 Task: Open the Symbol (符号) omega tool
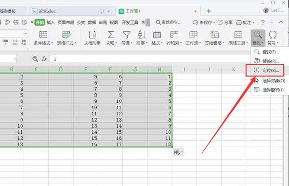pos(273,38)
